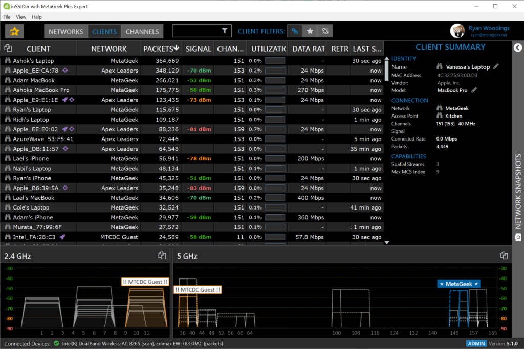Select the MetaGeek label in 5 GHz chart
The width and height of the screenshot is (524, 349).
[x=459, y=284]
